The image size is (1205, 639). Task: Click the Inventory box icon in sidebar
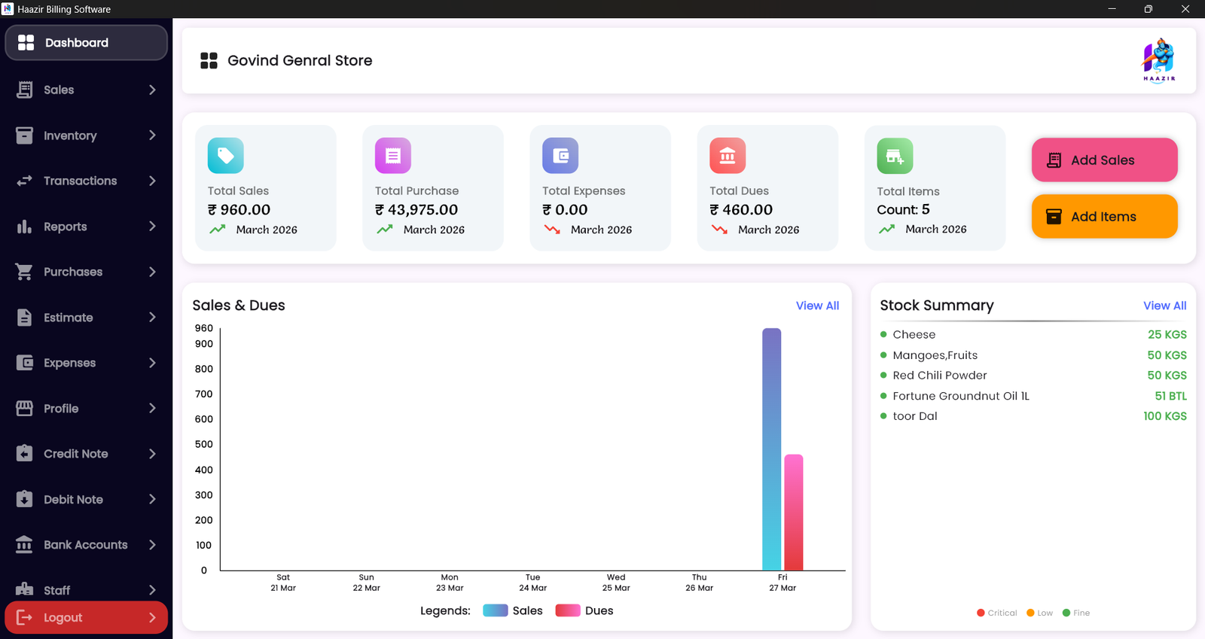coord(24,135)
